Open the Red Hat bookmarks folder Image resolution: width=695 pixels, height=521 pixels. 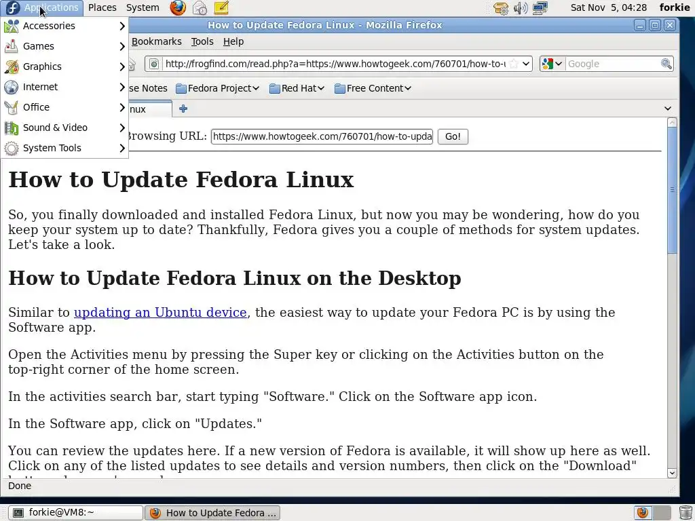pyautogui.click(x=297, y=89)
